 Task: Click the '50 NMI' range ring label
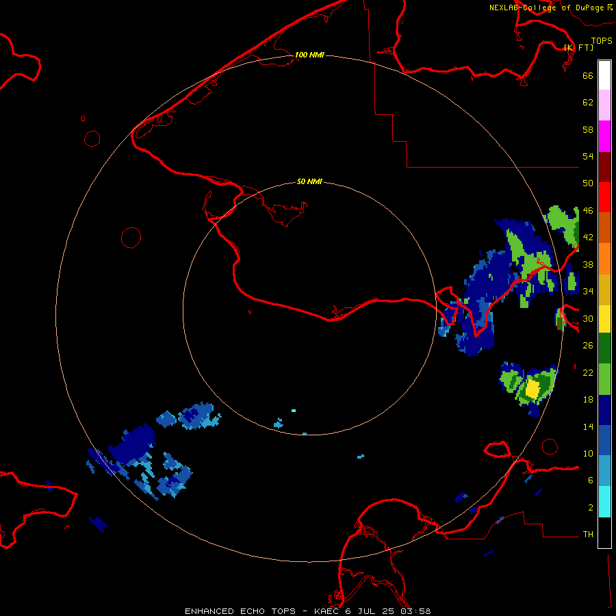309,181
